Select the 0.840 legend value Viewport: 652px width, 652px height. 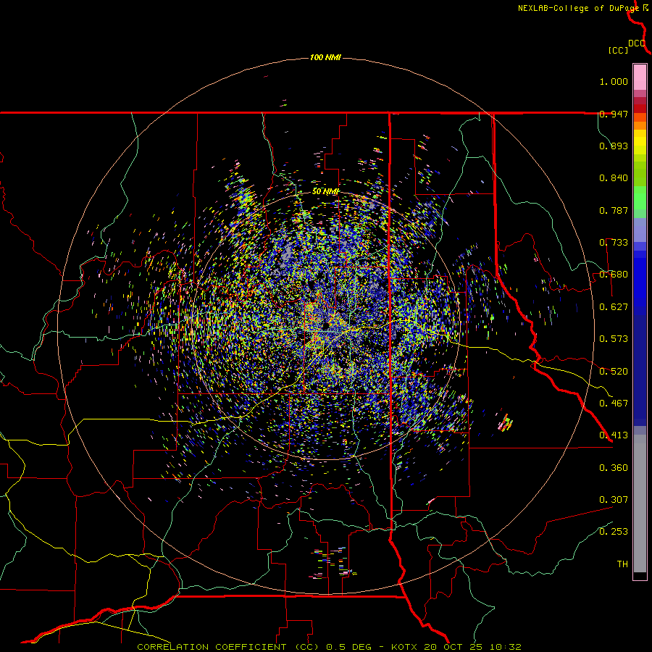tap(614, 178)
